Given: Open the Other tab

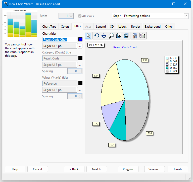Looking at the screenshot, I should [x=169, y=27].
